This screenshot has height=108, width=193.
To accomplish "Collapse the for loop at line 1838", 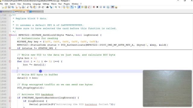I will [x=10, y=61].
